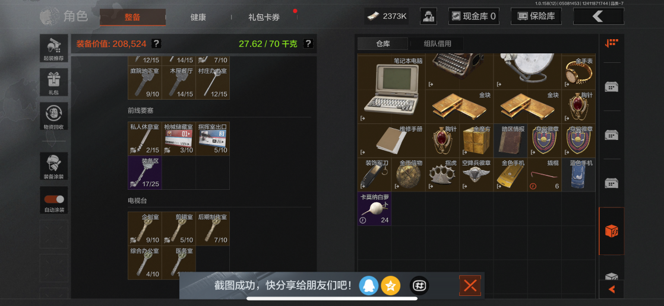Select the highlighted orange box storage category
This screenshot has width=664, height=306.
point(611,231)
